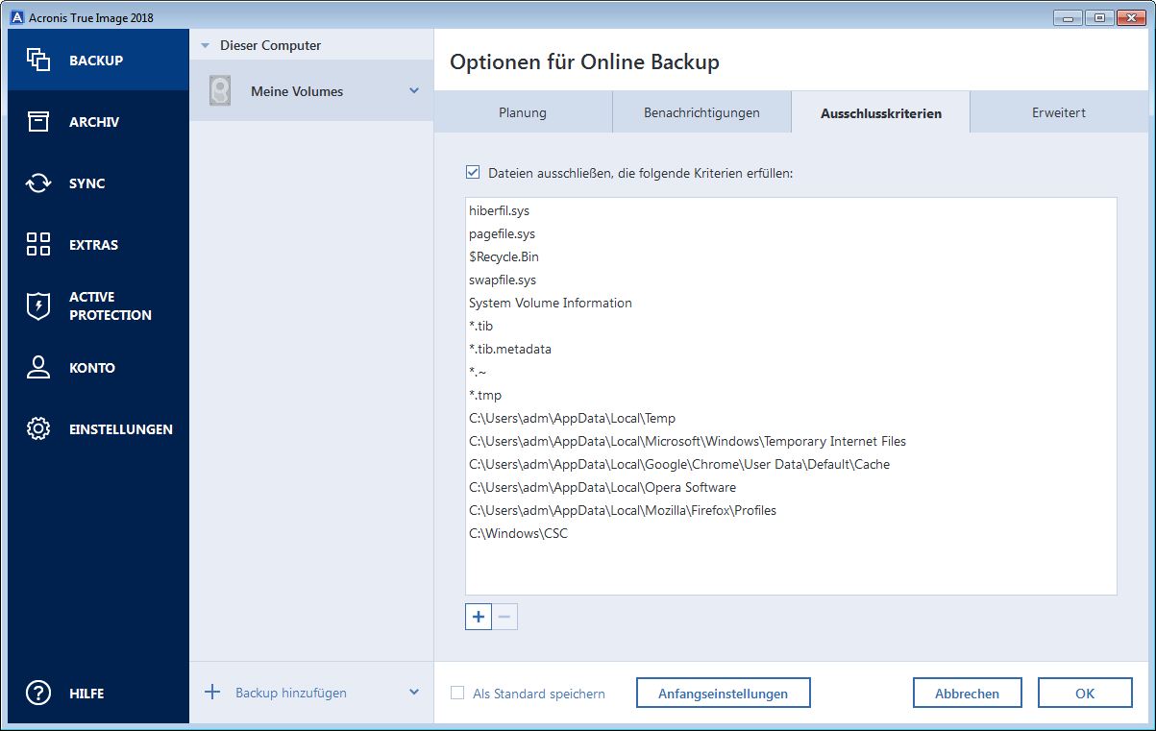Viewport: 1156px width, 731px height.
Task: Click the Active Protection shield icon
Action: click(38, 306)
